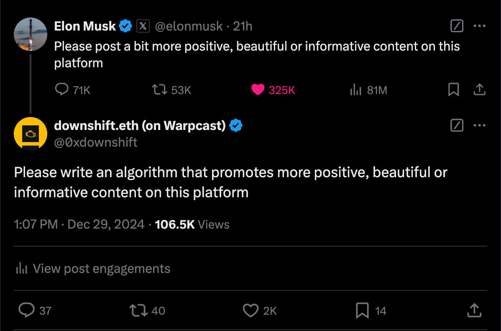
Task: Toggle the like heart on downshift's reply
Action: coord(250,311)
